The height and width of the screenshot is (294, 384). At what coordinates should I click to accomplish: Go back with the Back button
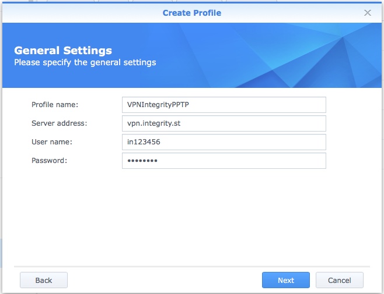[x=44, y=280]
